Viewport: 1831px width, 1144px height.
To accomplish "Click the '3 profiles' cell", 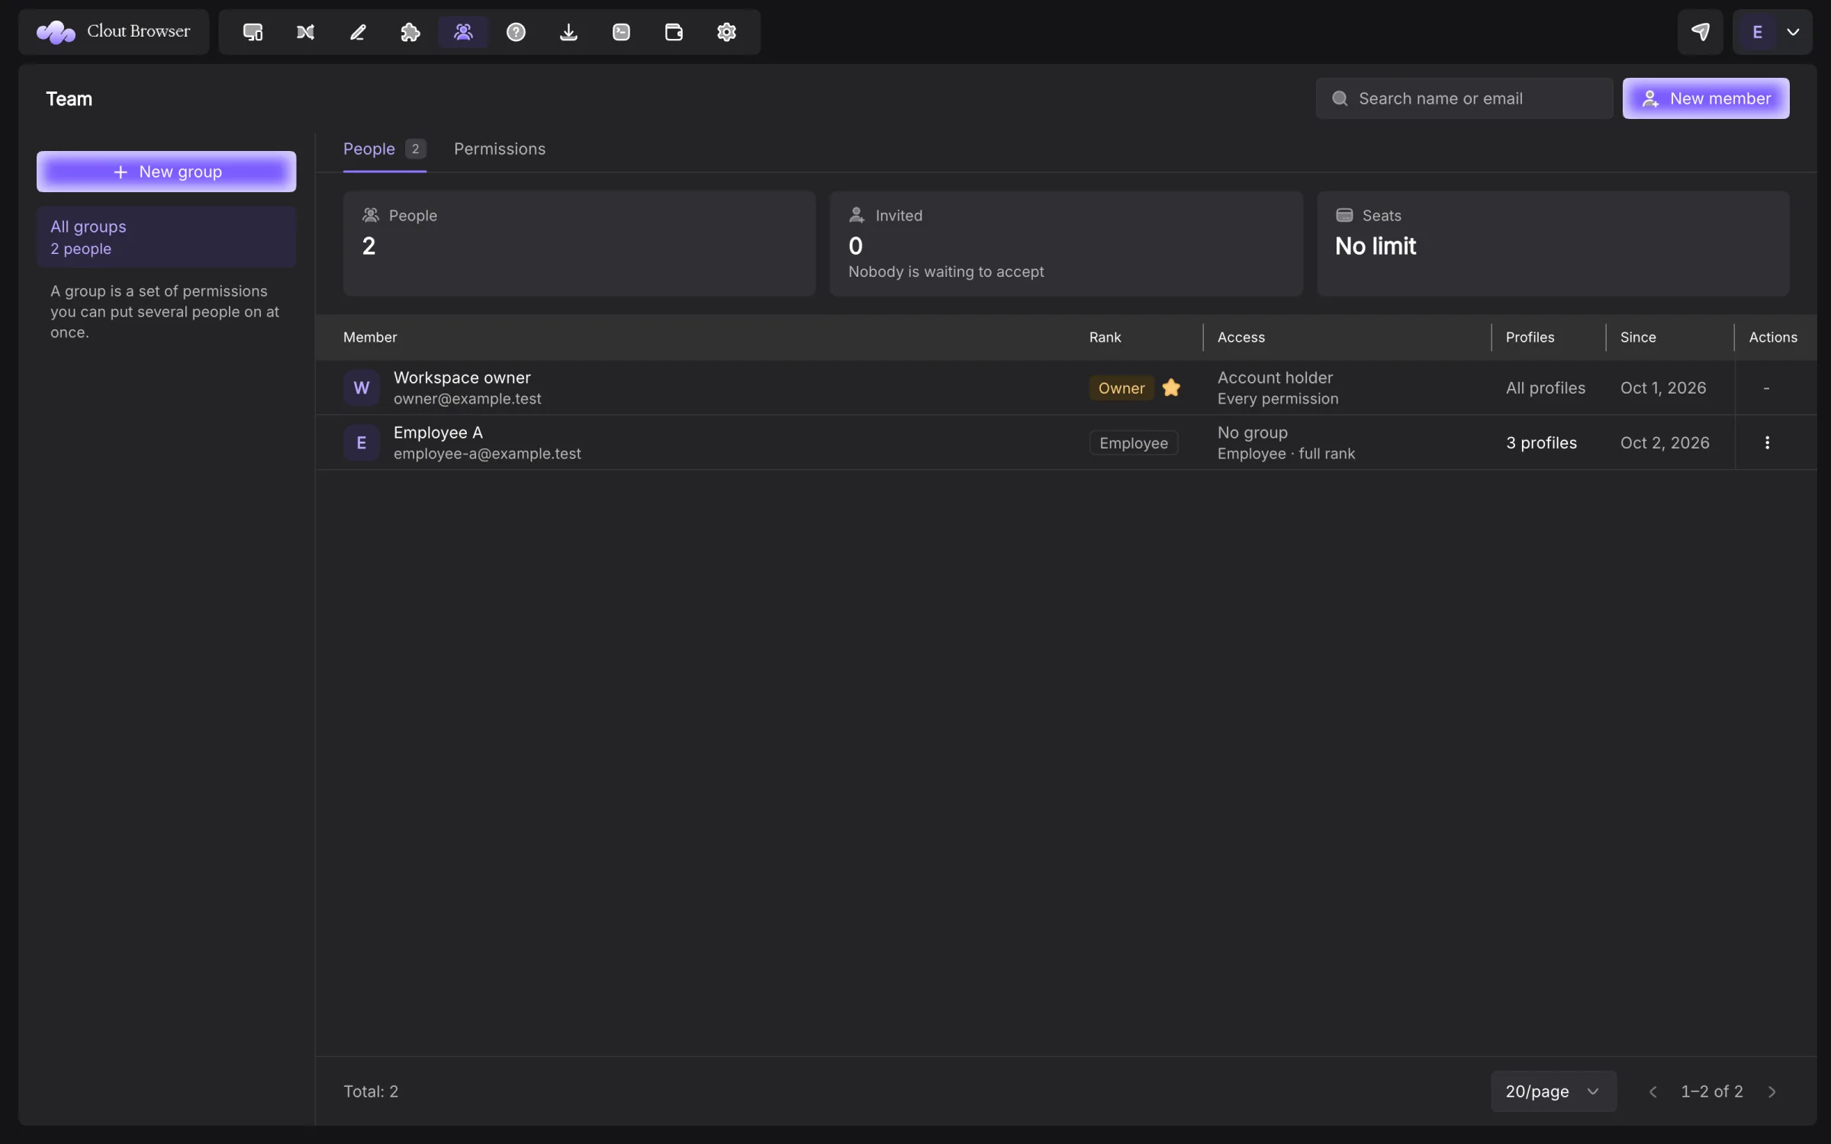I will pyautogui.click(x=1541, y=442).
